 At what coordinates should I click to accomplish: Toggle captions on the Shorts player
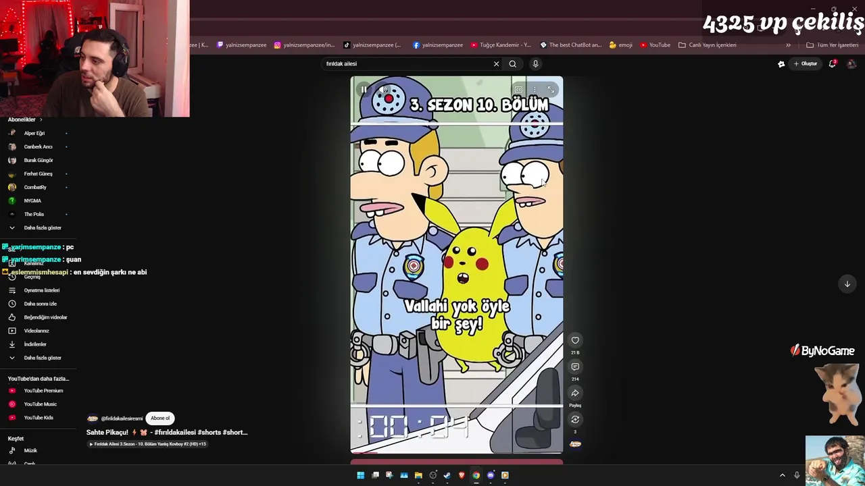pos(518,89)
